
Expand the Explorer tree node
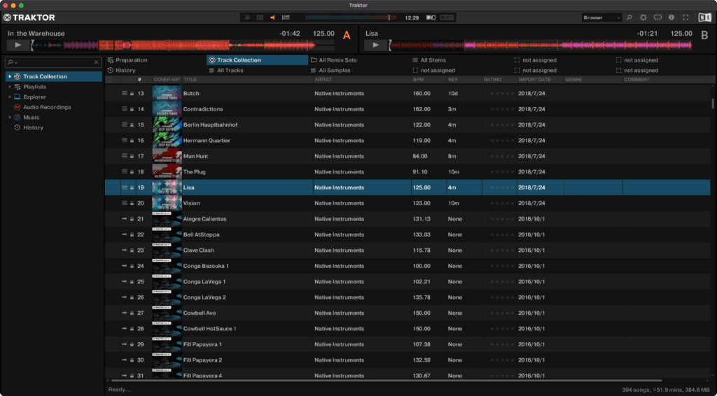pos(9,97)
